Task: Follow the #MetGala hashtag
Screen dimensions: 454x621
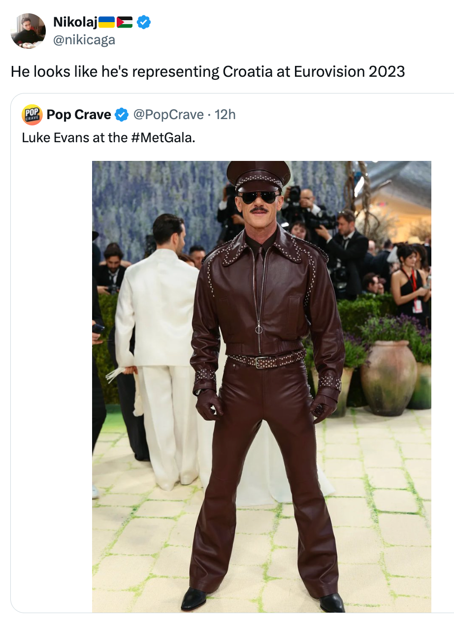Action: (x=163, y=137)
